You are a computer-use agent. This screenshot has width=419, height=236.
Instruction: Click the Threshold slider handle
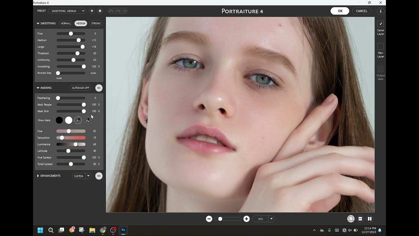click(x=78, y=53)
